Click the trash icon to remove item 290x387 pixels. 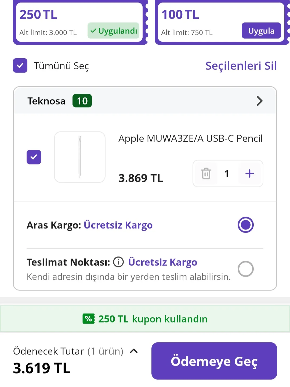(x=206, y=173)
